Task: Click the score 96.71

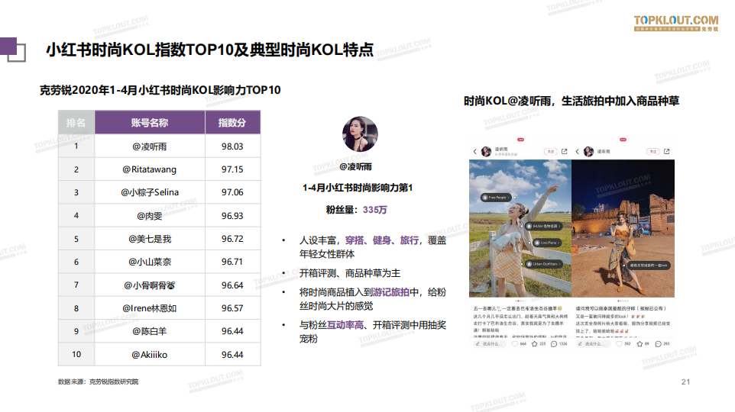Action: tap(232, 262)
